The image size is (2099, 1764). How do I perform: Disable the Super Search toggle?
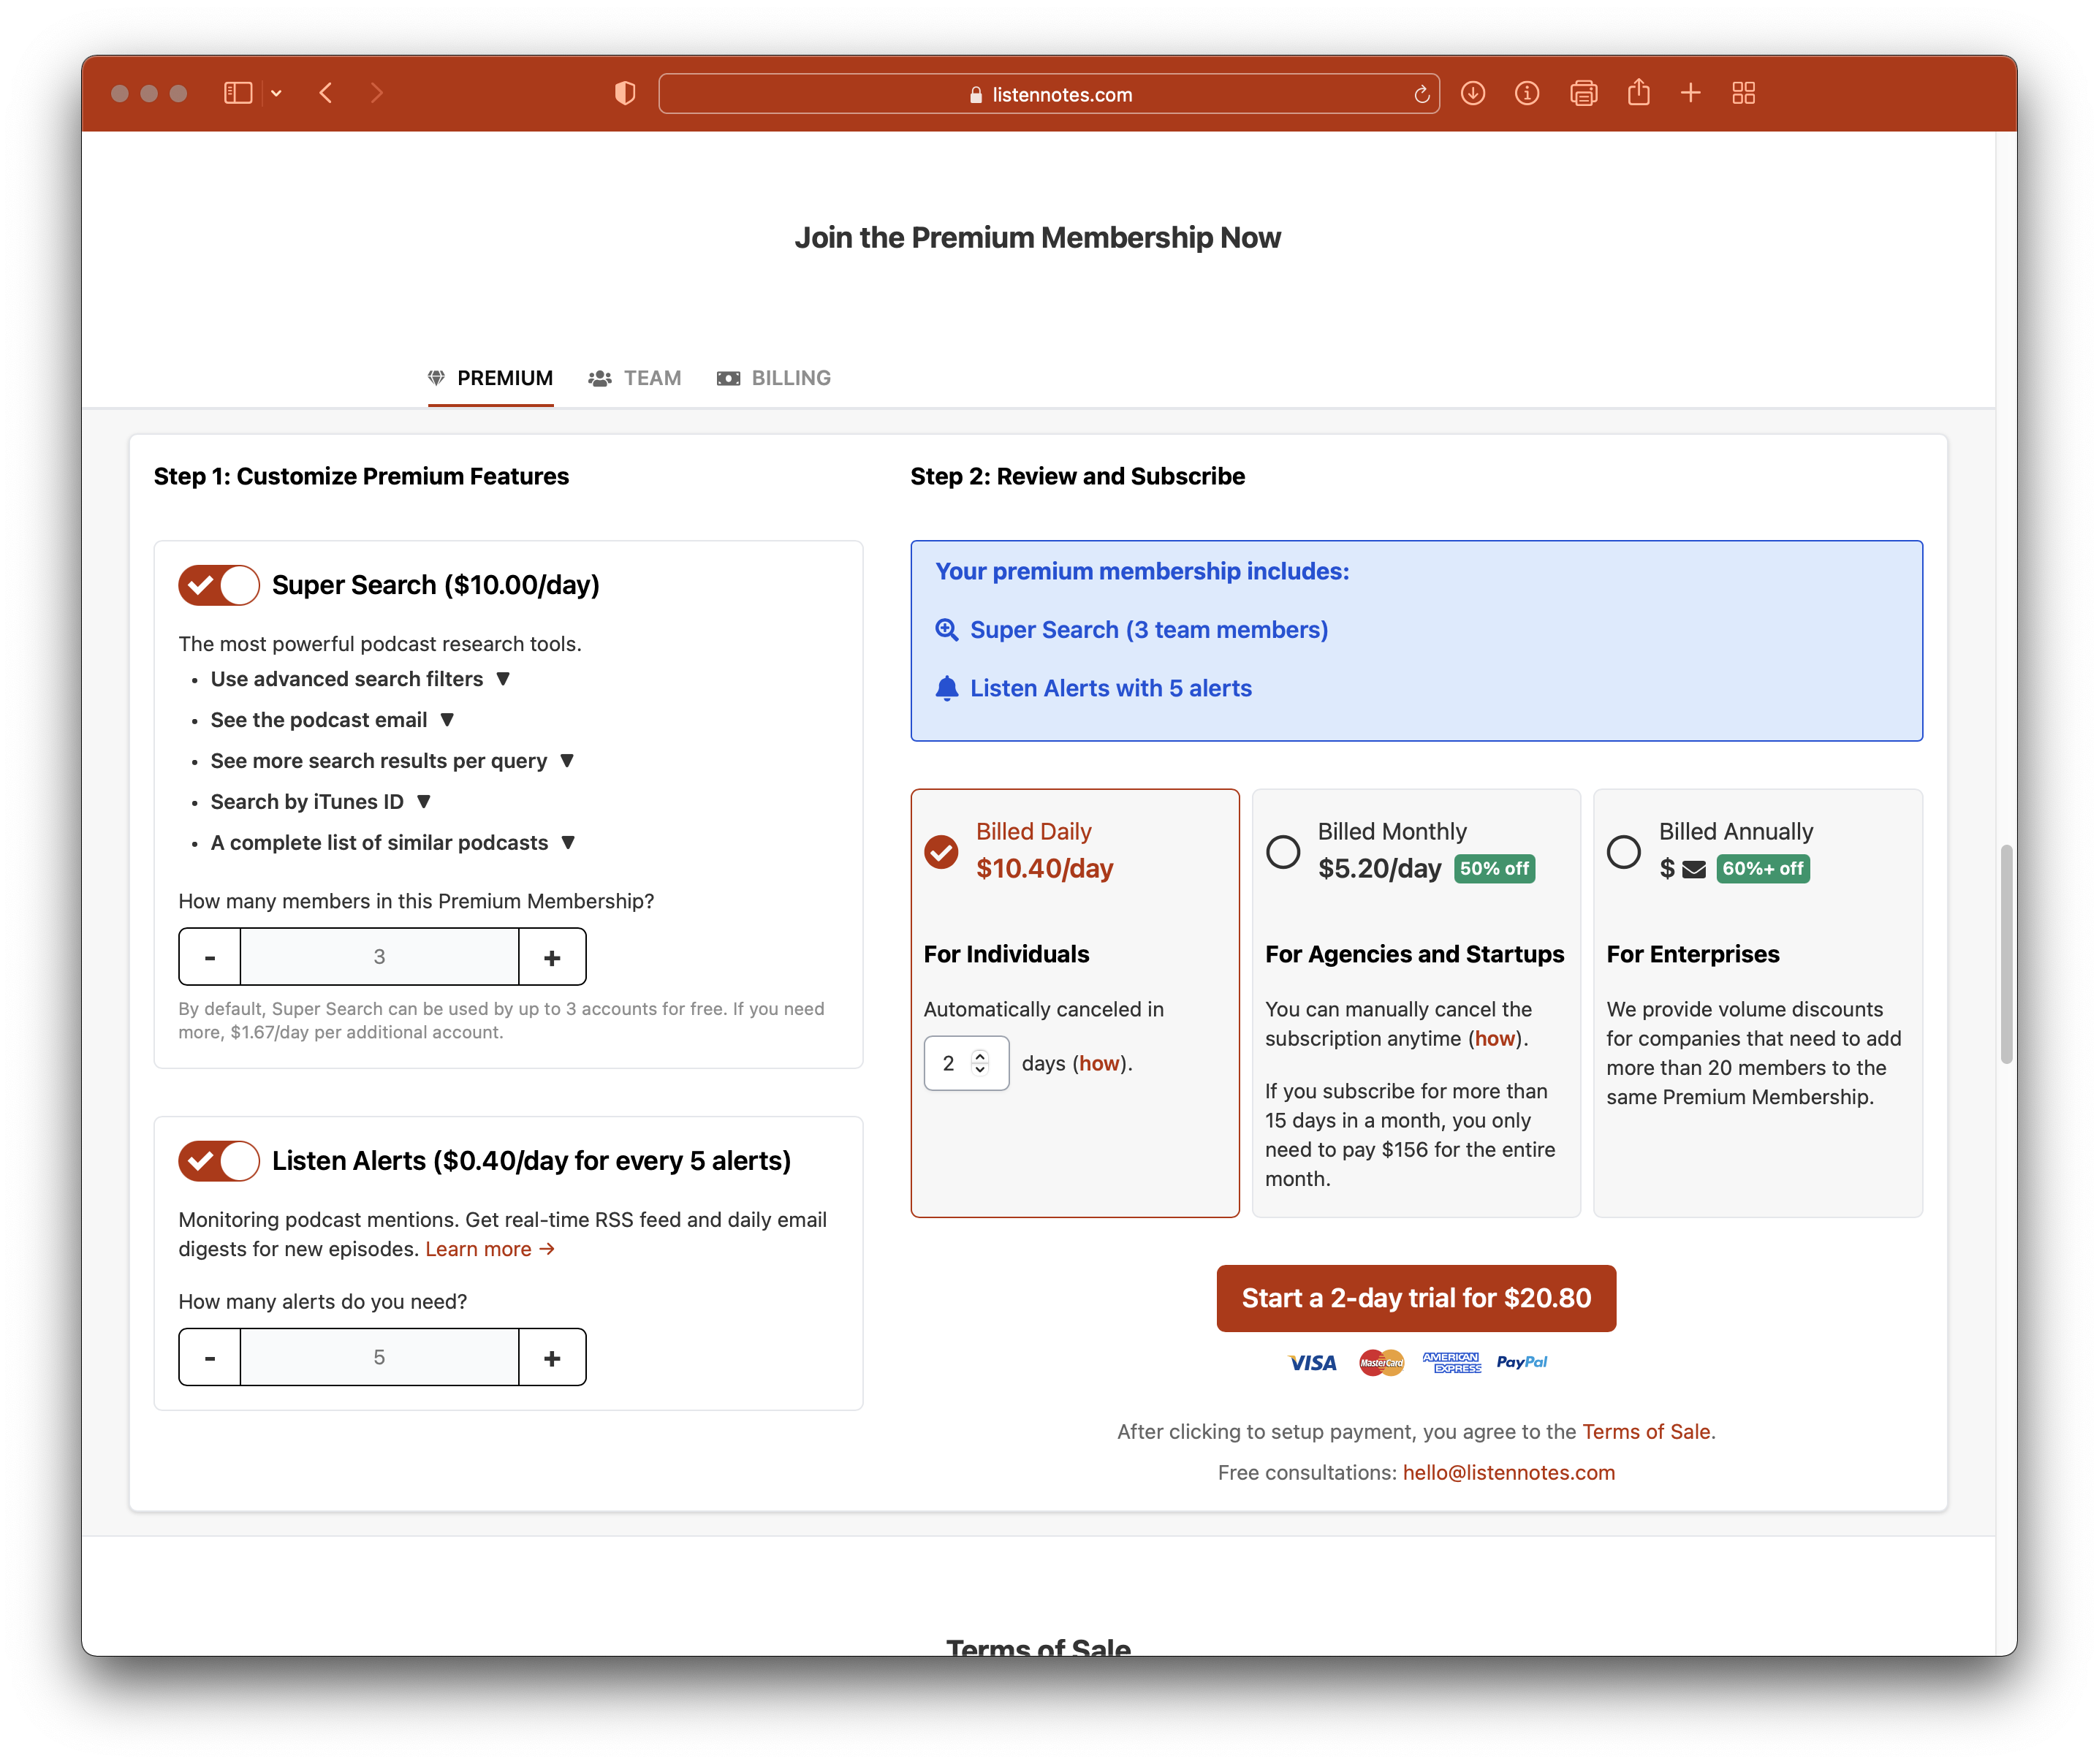pyautogui.click(x=218, y=585)
